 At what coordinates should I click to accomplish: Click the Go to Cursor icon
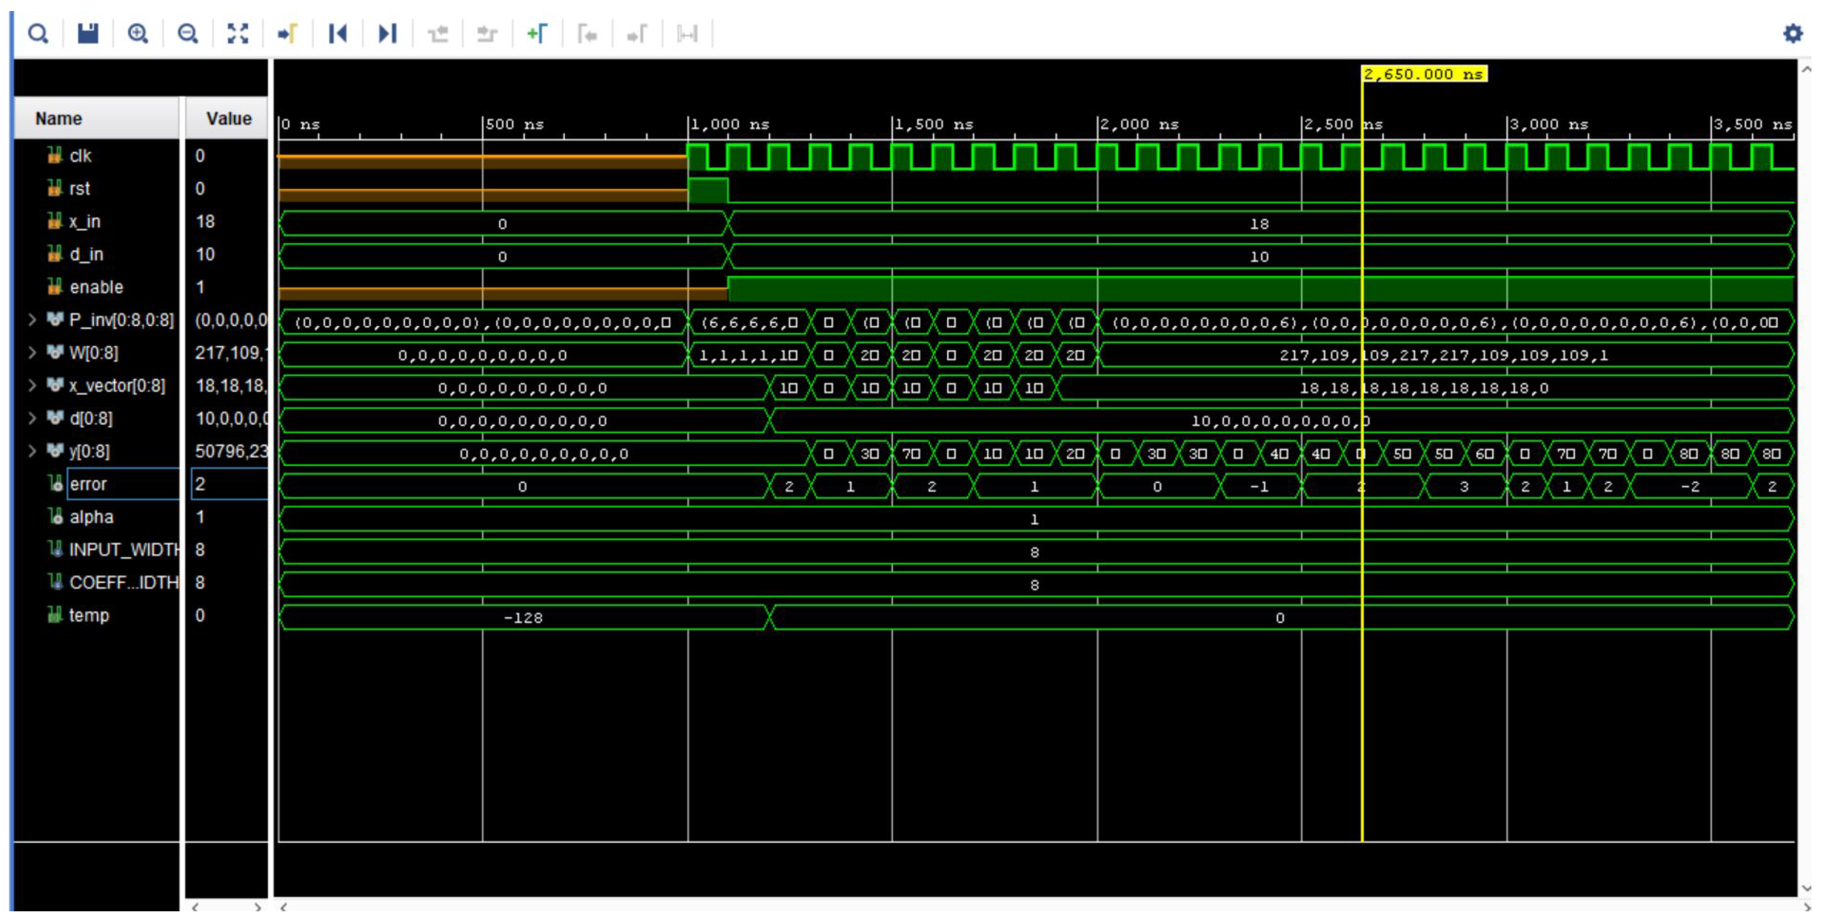pyautogui.click(x=287, y=33)
